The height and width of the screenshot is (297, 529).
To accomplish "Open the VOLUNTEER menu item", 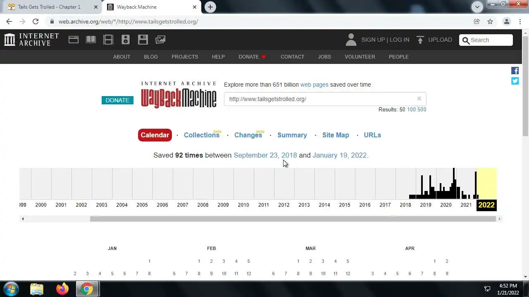I will point(360,57).
